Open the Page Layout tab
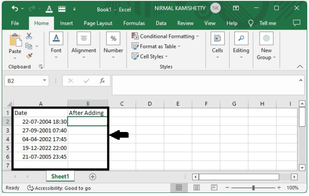This screenshot has width=309, height=196. (x=98, y=23)
